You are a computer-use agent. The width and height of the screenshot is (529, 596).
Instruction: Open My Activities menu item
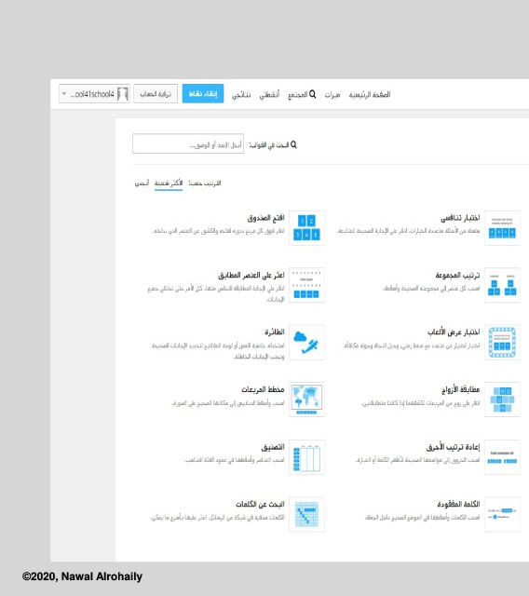(269, 94)
